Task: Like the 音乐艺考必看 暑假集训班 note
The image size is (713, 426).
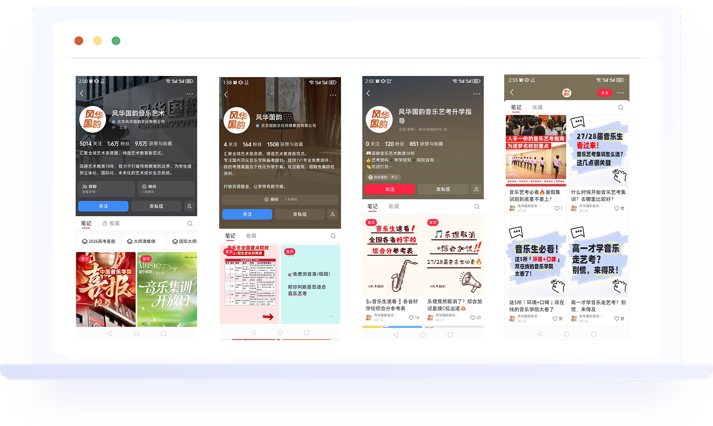Action: (x=557, y=209)
